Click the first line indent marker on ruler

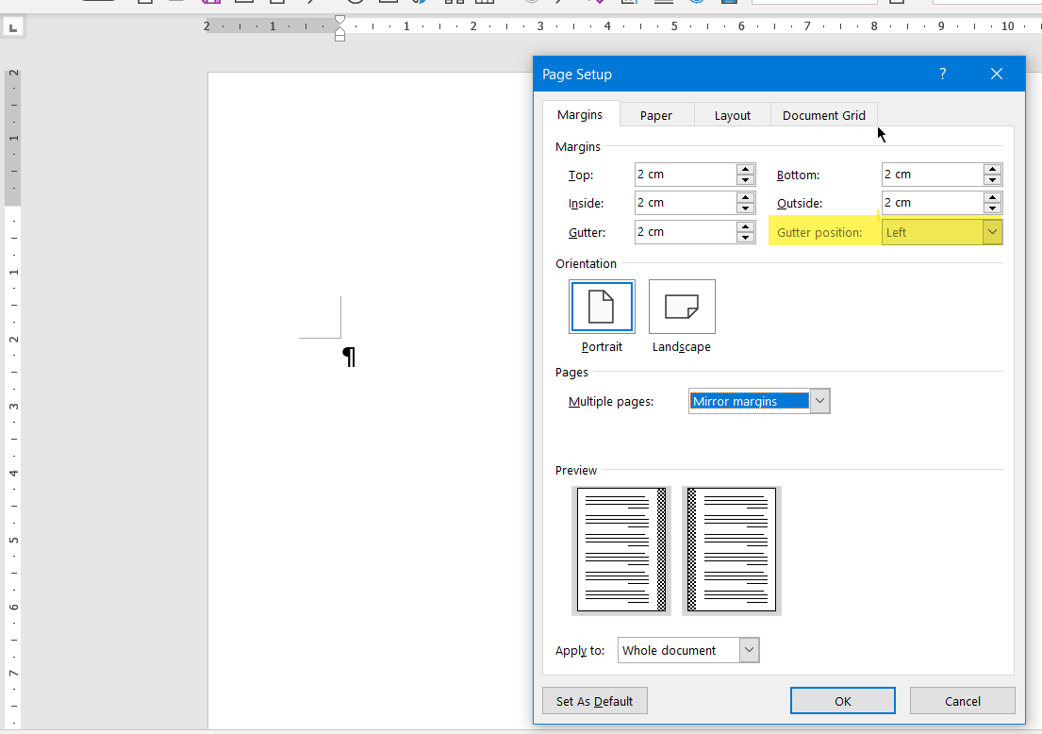pyautogui.click(x=339, y=22)
